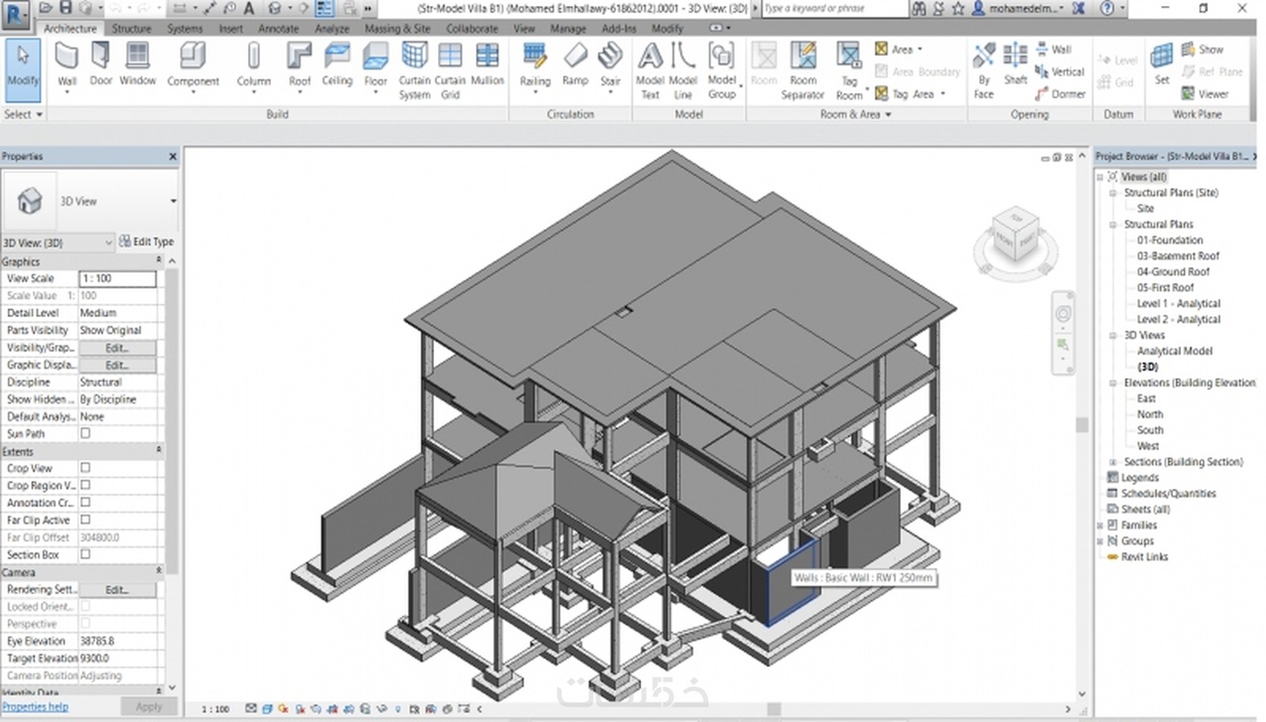Toggle the Annotation Crop checkbox

click(x=86, y=502)
